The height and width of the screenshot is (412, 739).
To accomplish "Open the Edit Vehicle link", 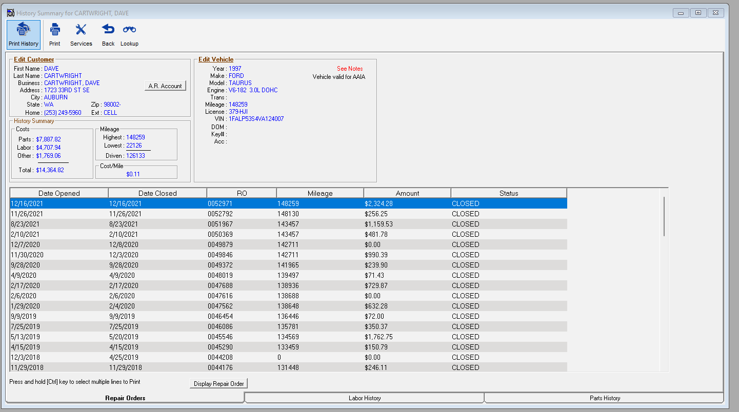I will tap(216, 59).
